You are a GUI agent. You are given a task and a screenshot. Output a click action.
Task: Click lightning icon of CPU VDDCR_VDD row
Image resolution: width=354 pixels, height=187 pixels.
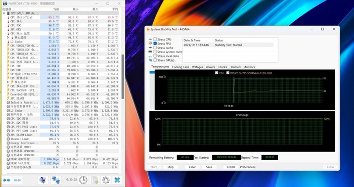9,46
